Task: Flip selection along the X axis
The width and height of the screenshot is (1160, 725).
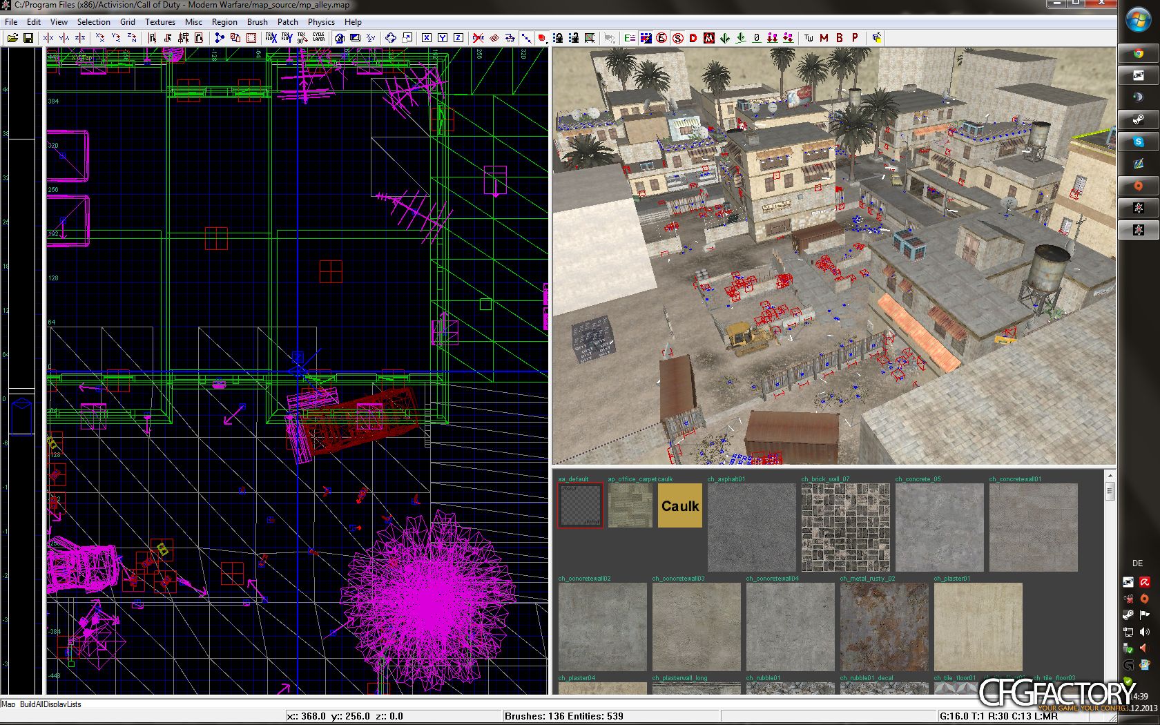Action: (48, 38)
